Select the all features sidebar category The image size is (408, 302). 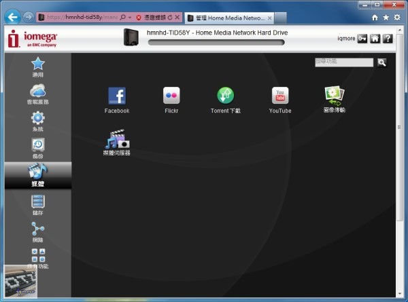point(38,259)
